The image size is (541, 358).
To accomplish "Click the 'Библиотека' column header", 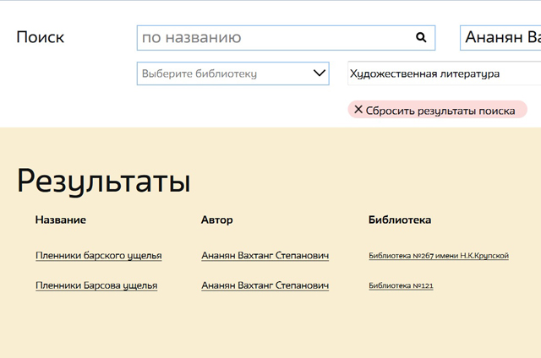I will coord(400,220).
